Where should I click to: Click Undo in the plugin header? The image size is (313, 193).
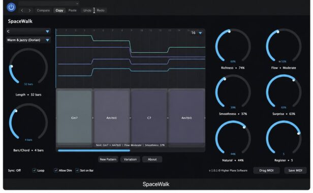click(87, 10)
